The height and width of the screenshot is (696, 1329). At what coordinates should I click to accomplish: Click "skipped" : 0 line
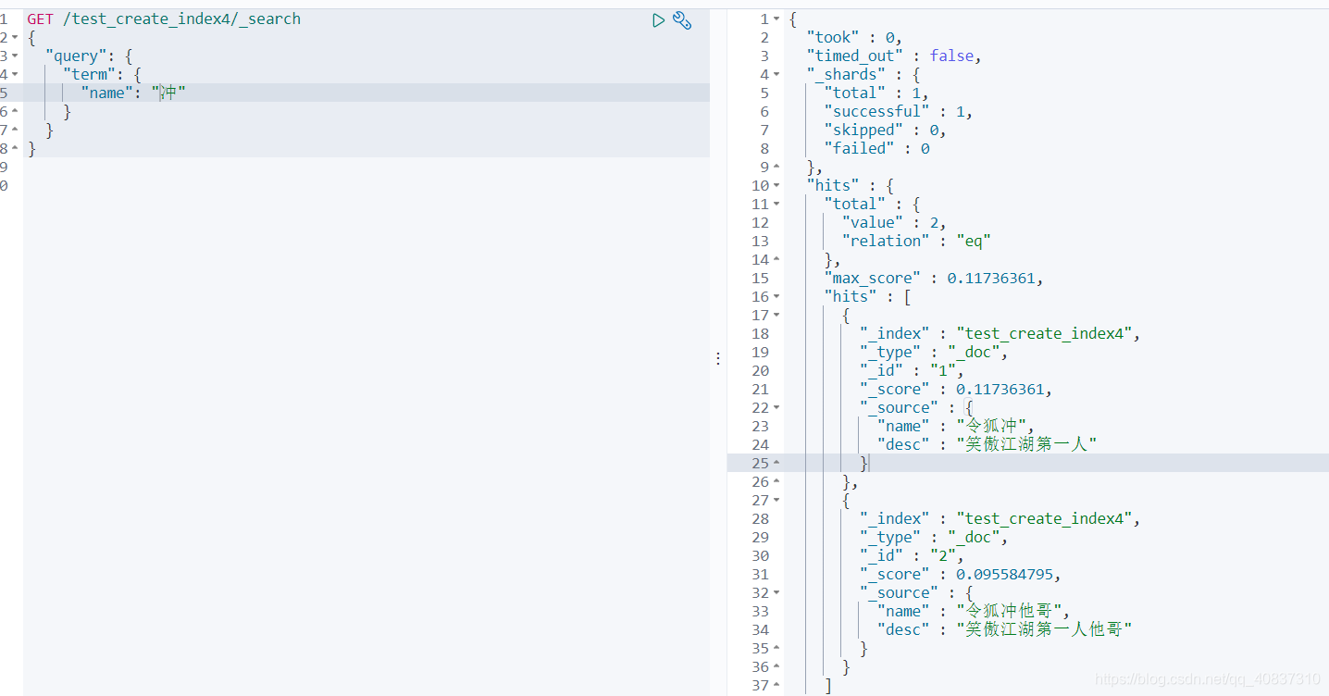coord(885,130)
